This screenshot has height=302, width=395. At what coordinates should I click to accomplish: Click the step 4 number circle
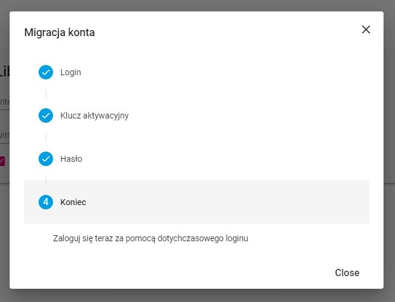point(46,202)
